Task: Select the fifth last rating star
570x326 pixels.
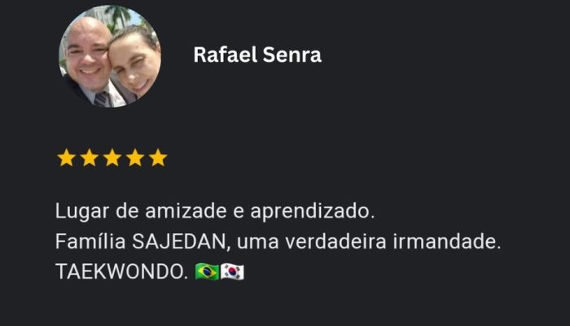Action: coord(158,158)
